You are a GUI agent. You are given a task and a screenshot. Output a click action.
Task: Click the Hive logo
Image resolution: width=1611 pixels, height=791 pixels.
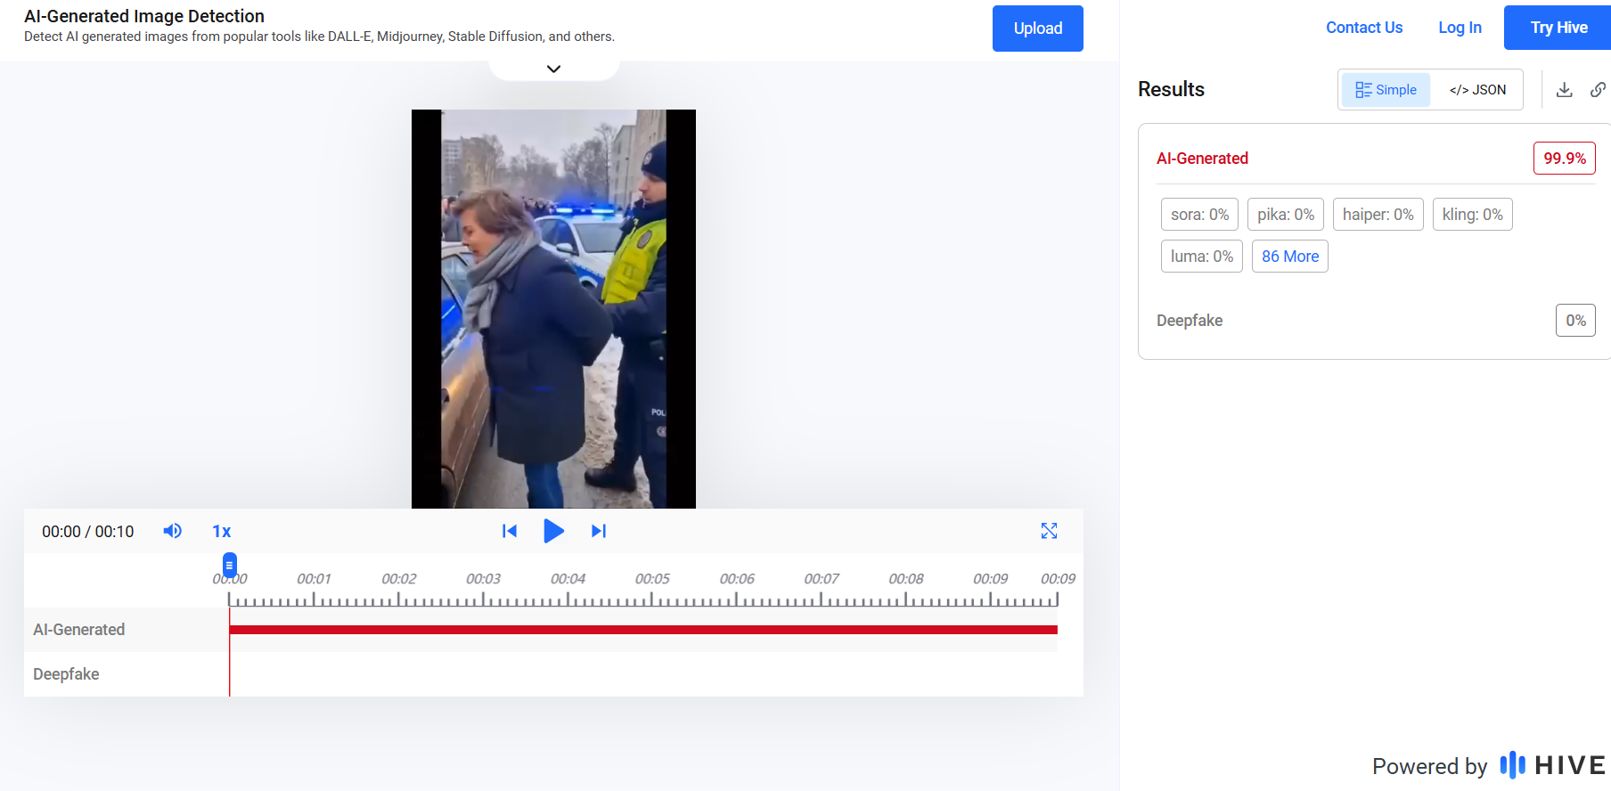click(x=1553, y=765)
